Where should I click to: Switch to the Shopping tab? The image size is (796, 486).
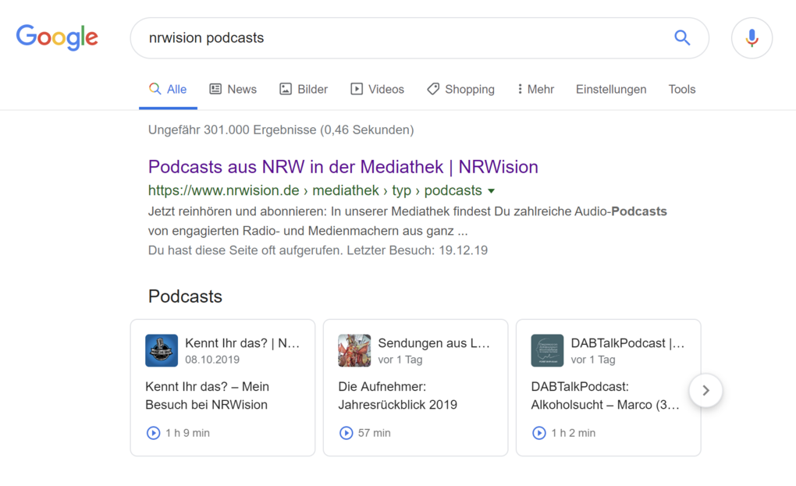click(460, 89)
